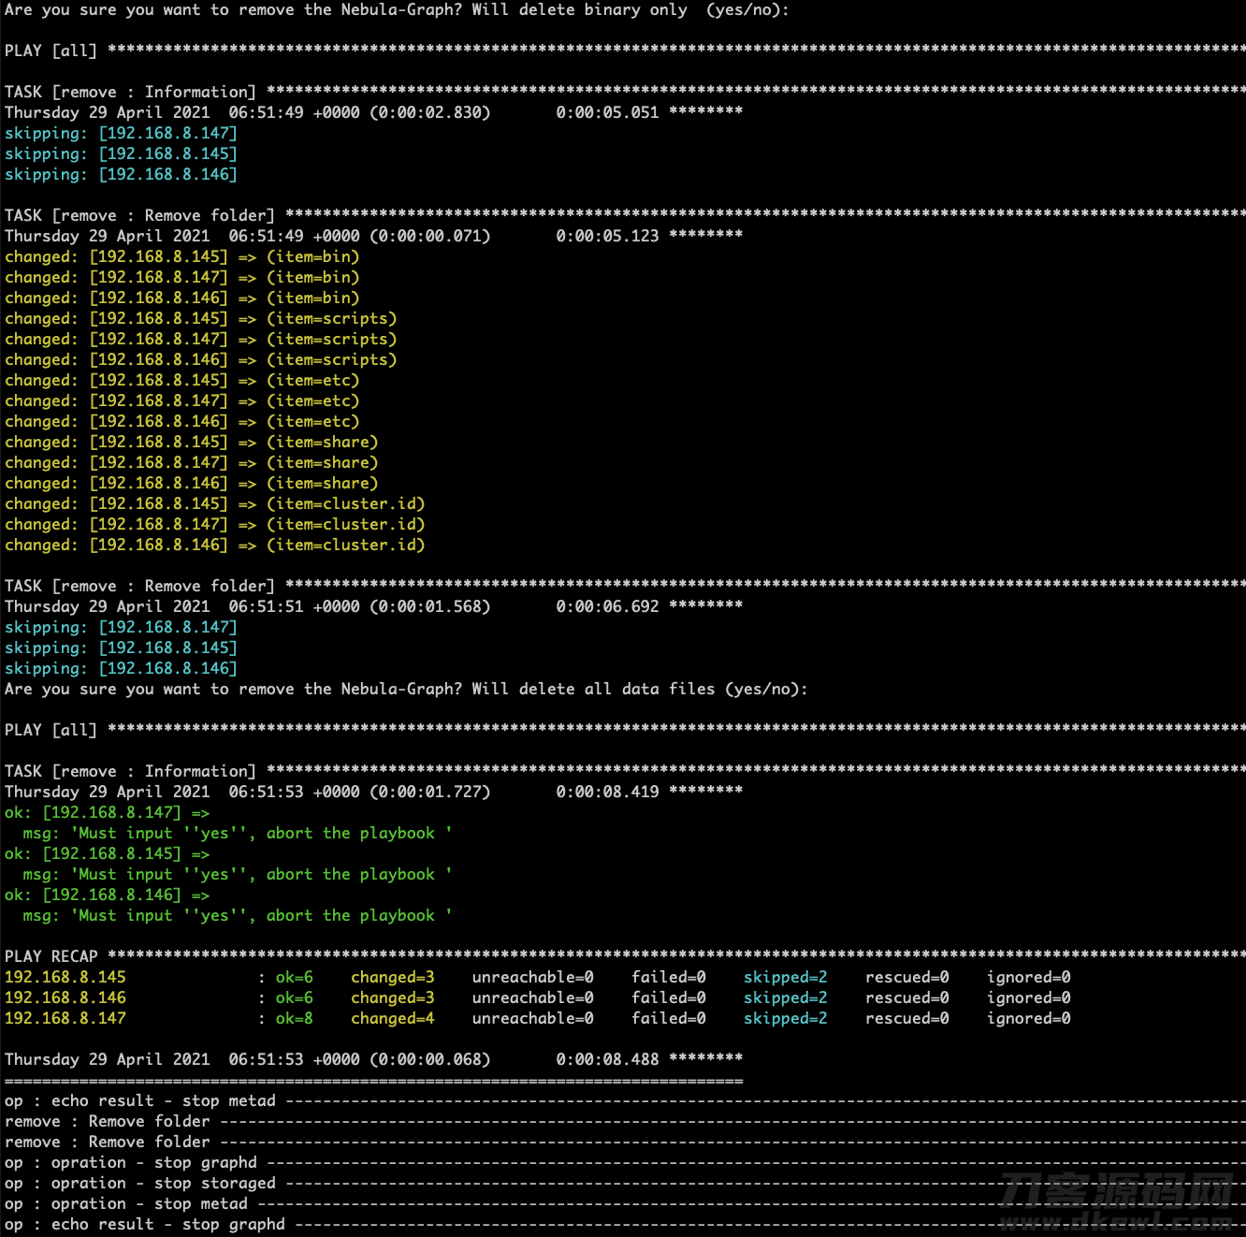This screenshot has height=1237, width=1246.
Task: Click the 'Will delete all data files' prompt
Action: 406,690
